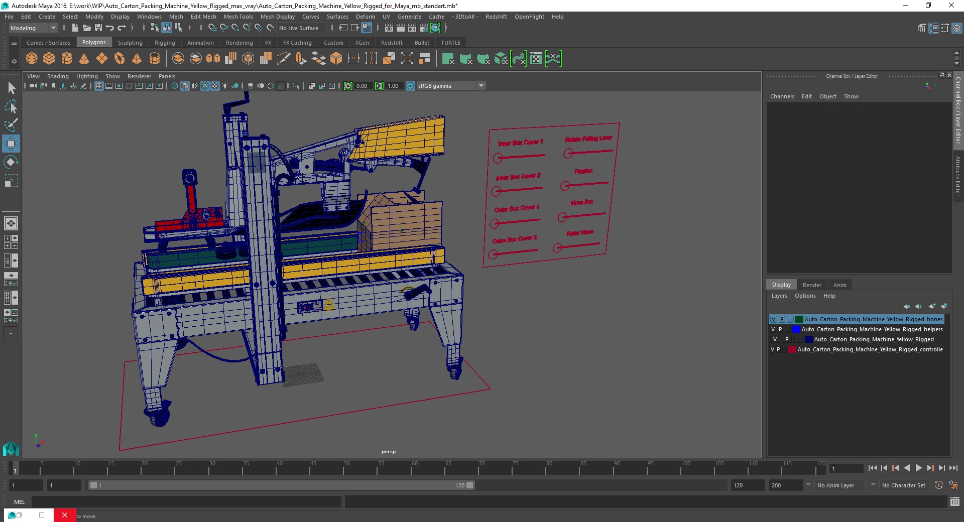Image resolution: width=964 pixels, height=522 pixels.
Task: Create a polygon torus from the shelf
Action: [119, 59]
